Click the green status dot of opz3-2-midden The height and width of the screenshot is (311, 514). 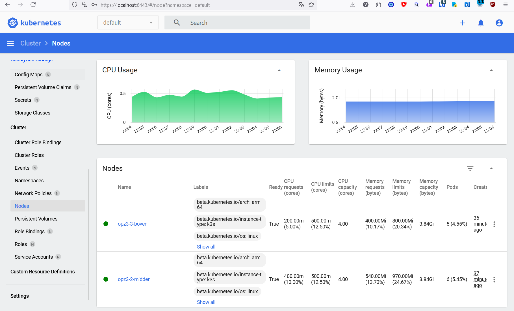[x=106, y=279]
